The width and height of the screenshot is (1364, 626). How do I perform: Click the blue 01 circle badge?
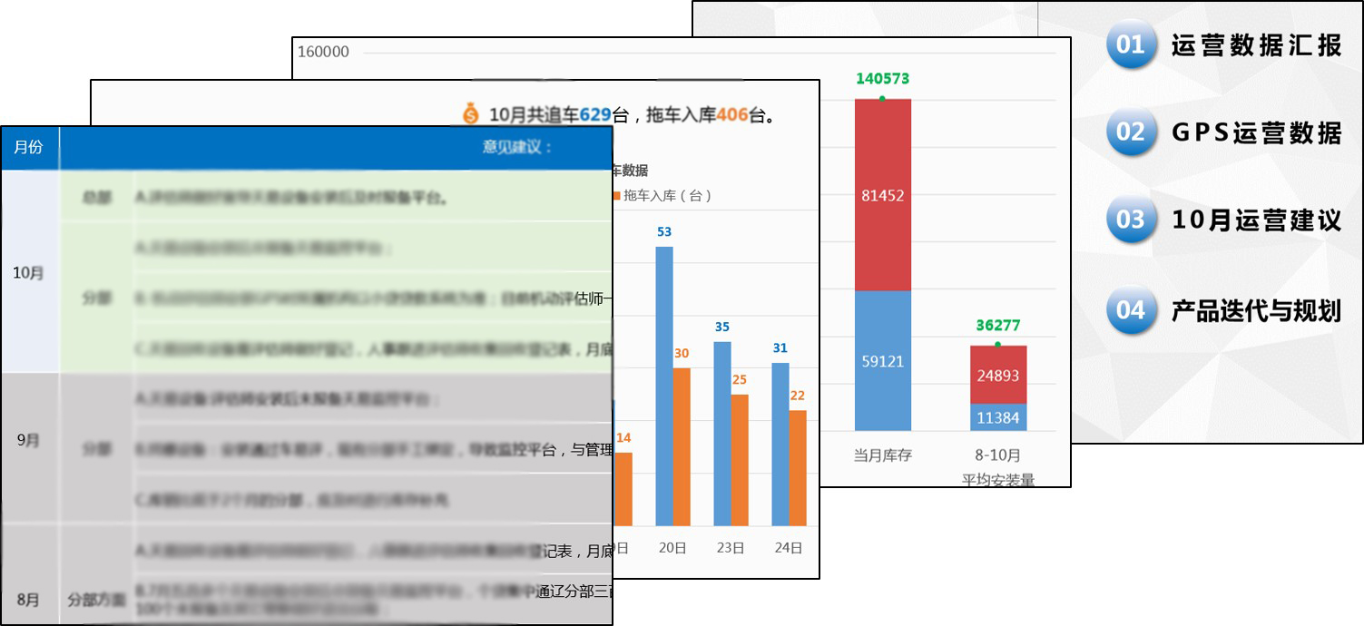click(x=1131, y=45)
